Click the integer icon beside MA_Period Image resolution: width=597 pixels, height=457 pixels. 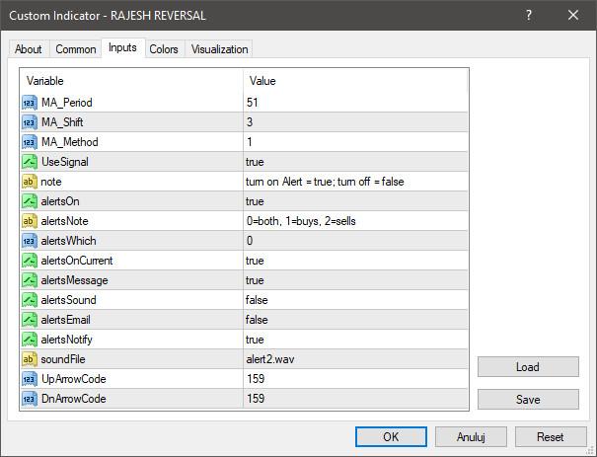pos(30,103)
